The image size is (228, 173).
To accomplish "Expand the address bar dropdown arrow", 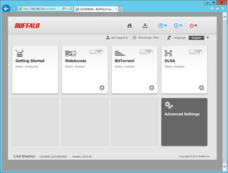I will (67, 9).
